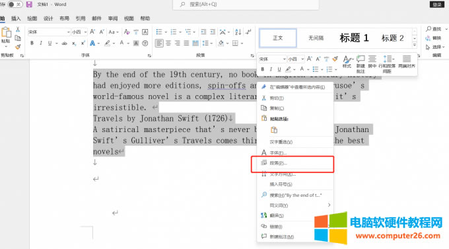This screenshot has width=449, height=249.
Task: Click the purple Save icon
Action: (x=29, y=5)
